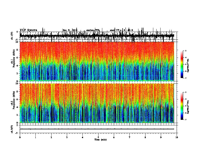Click the ch.2 spectrogram panel
Screen dimensions: 199x154
click(97, 103)
